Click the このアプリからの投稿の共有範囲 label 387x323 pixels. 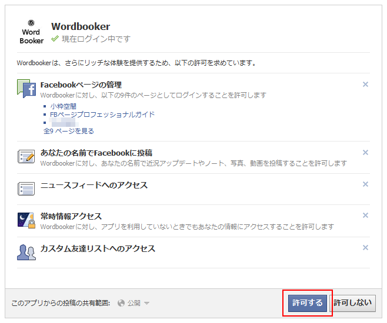(61, 303)
